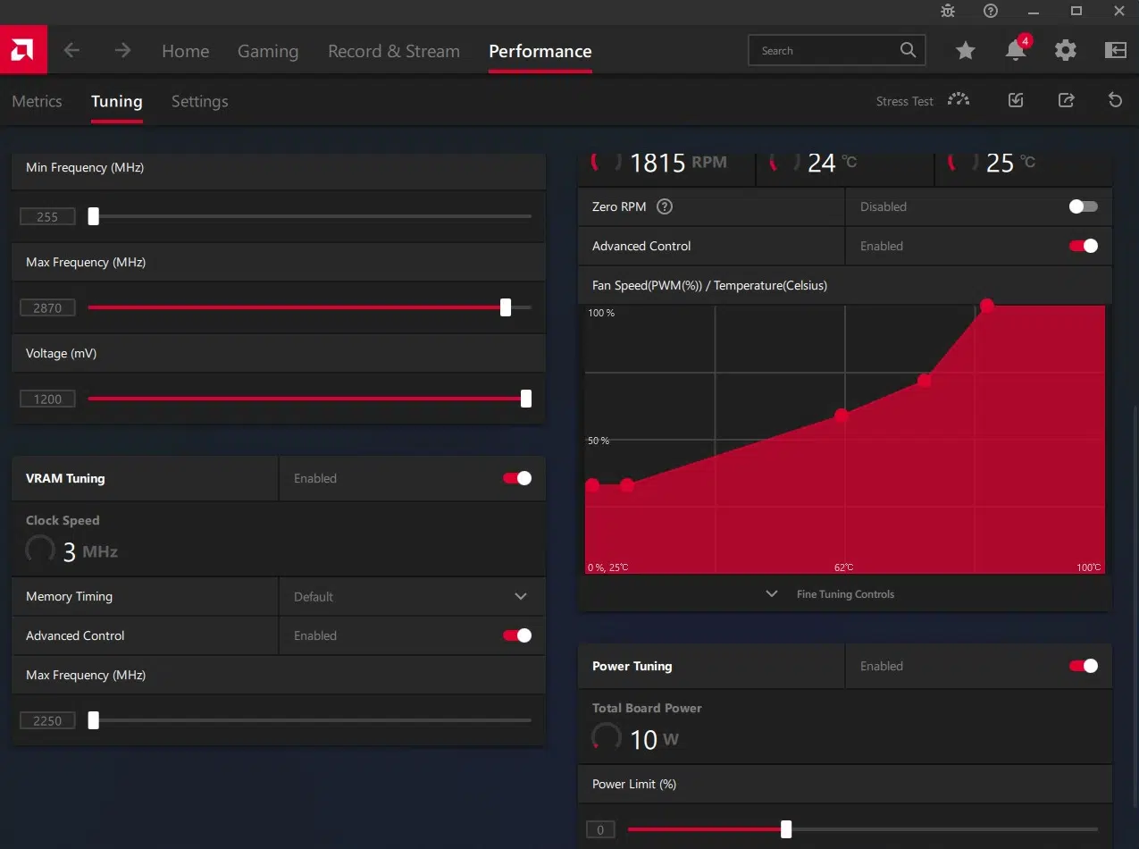The height and width of the screenshot is (849, 1139).
Task: Click the 62°C fan curve point
Action: tap(842, 415)
